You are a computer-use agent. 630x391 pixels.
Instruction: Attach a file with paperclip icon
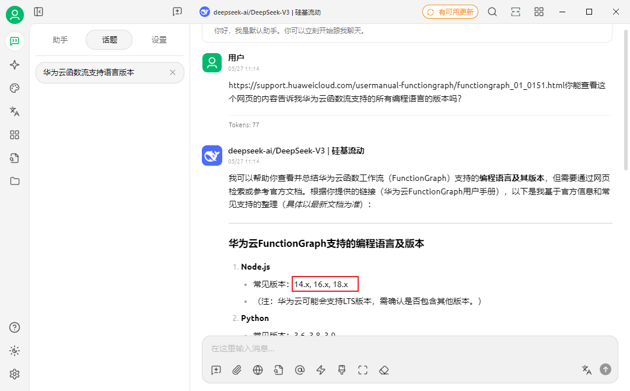pyautogui.click(x=237, y=370)
